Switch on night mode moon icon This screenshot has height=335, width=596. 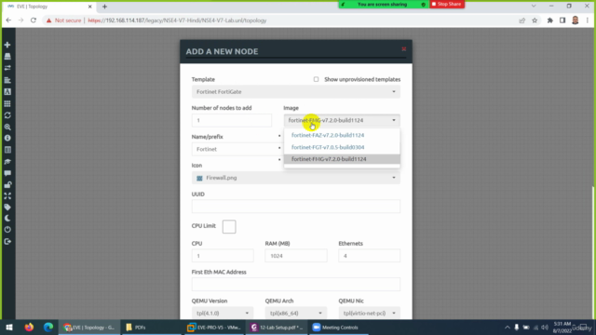pos(7,219)
